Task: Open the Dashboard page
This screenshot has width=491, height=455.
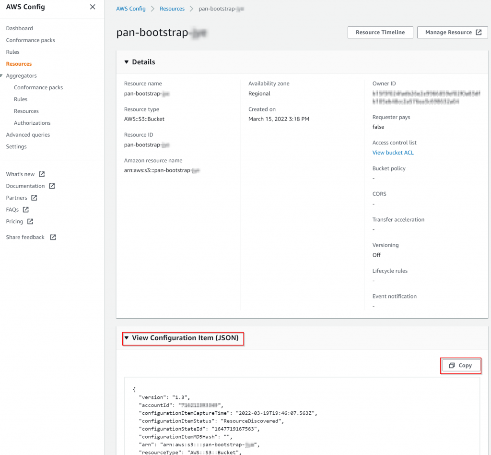Action: pos(19,28)
